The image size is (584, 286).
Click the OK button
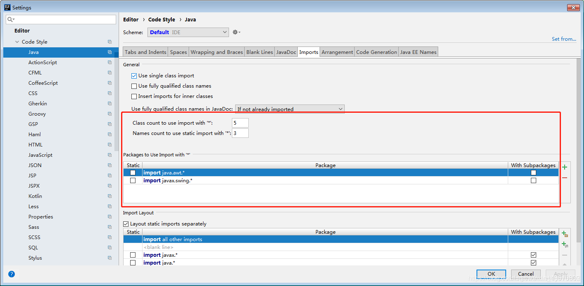click(491, 274)
